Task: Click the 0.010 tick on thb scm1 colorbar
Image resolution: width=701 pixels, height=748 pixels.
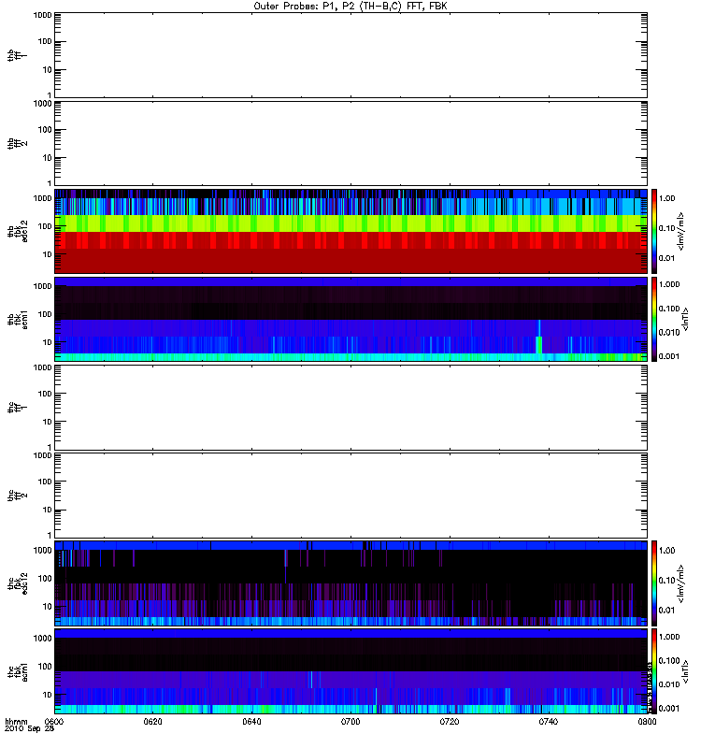Action: pyautogui.click(x=669, y=332)
